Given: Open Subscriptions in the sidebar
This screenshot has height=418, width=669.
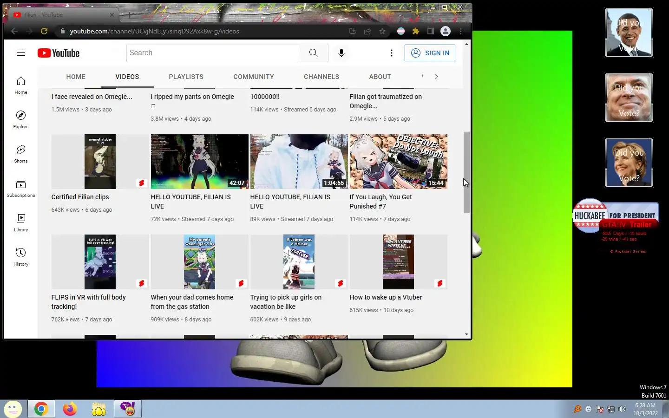Looking at the screenshot, I should 21,189.
